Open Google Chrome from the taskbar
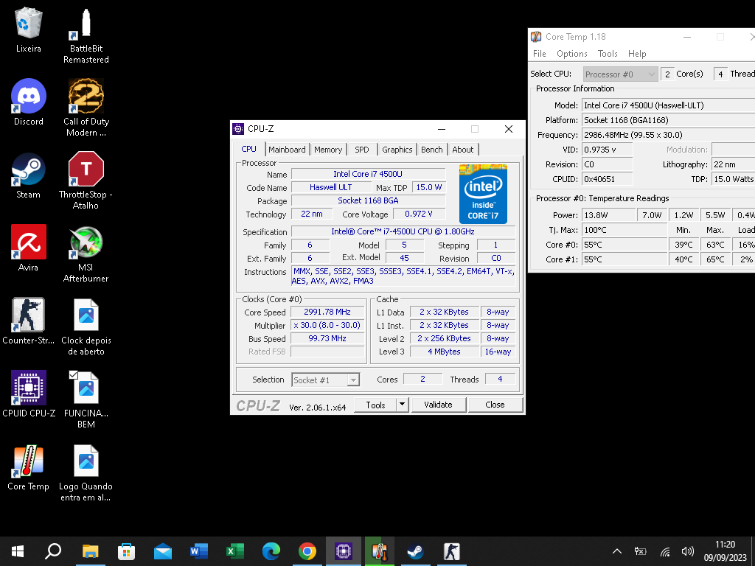755x566 pixels. coord(307,551)
